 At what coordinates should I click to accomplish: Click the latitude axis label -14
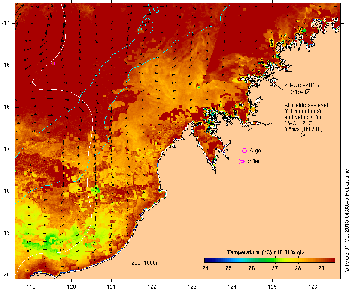tap(6, 23)
